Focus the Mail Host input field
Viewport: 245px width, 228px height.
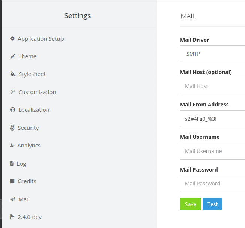213,86
